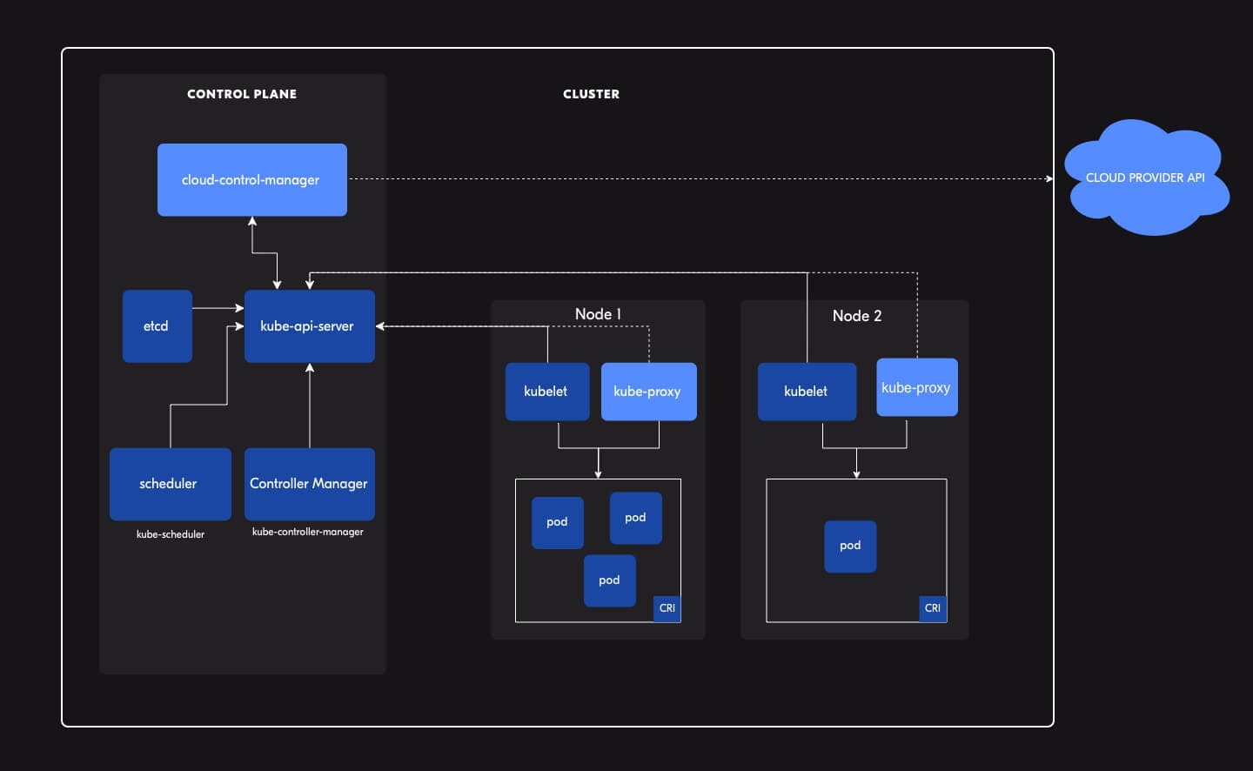Image resolution: width=1253 pixels, height=771 pixels.
Task: Click the kube-api-server block
Action: (x=309, y=326)
